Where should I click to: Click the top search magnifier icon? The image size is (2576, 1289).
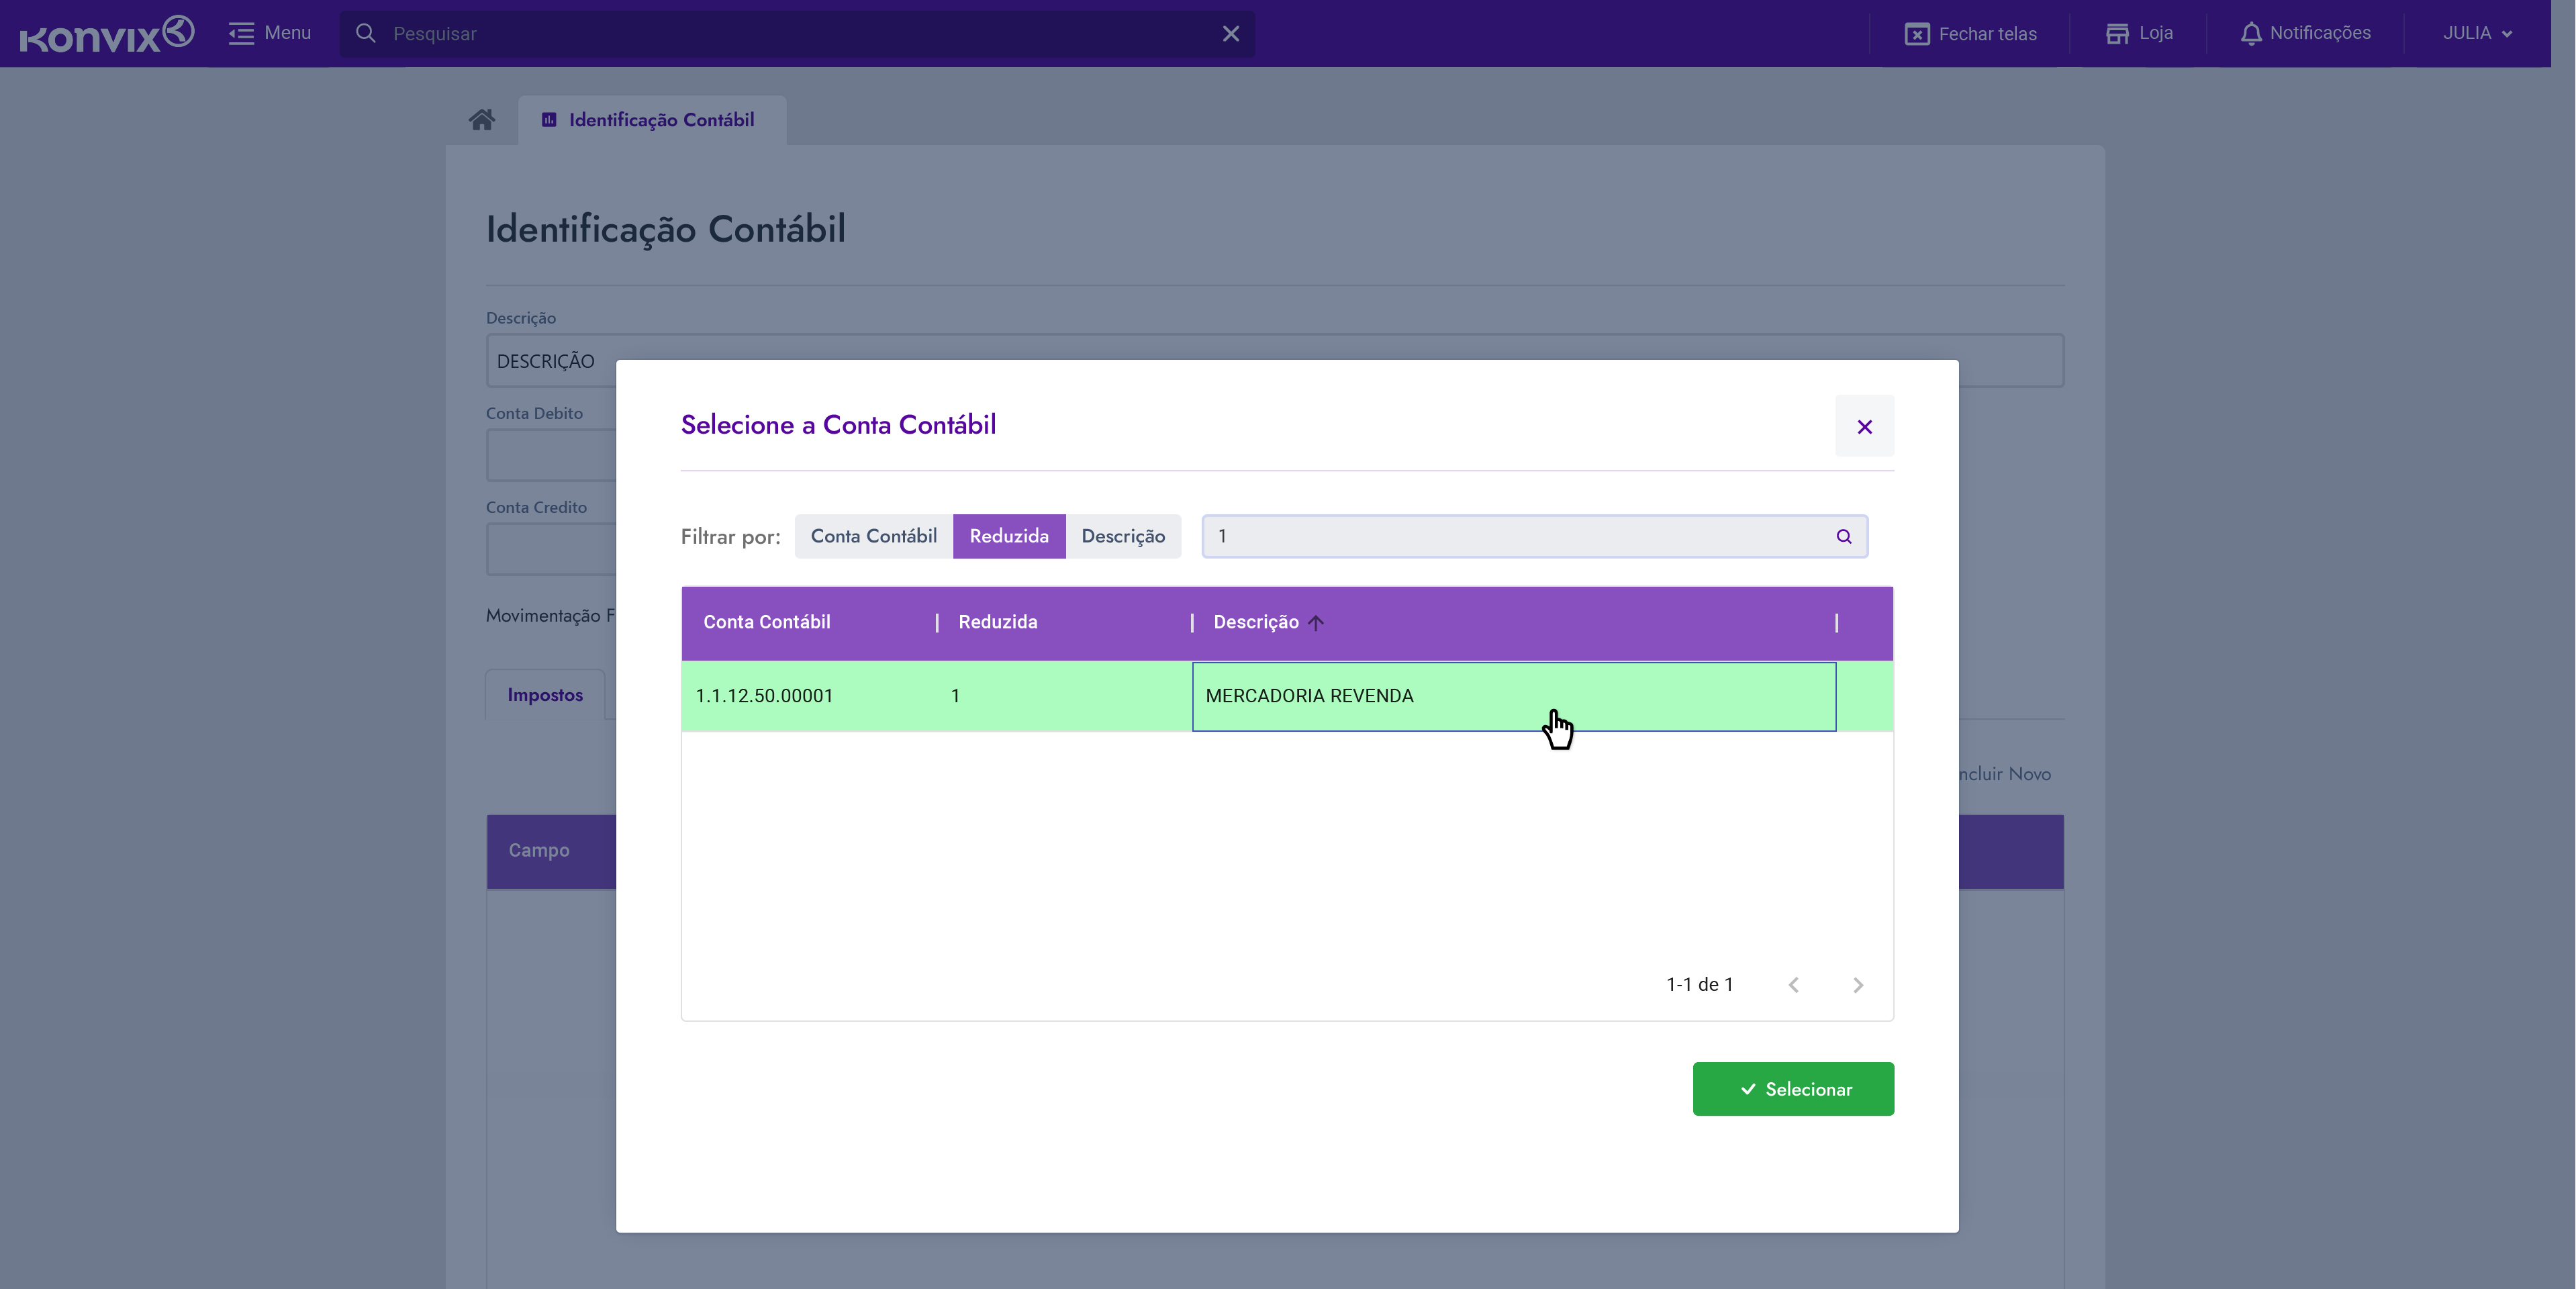click(x=366, y=34)
